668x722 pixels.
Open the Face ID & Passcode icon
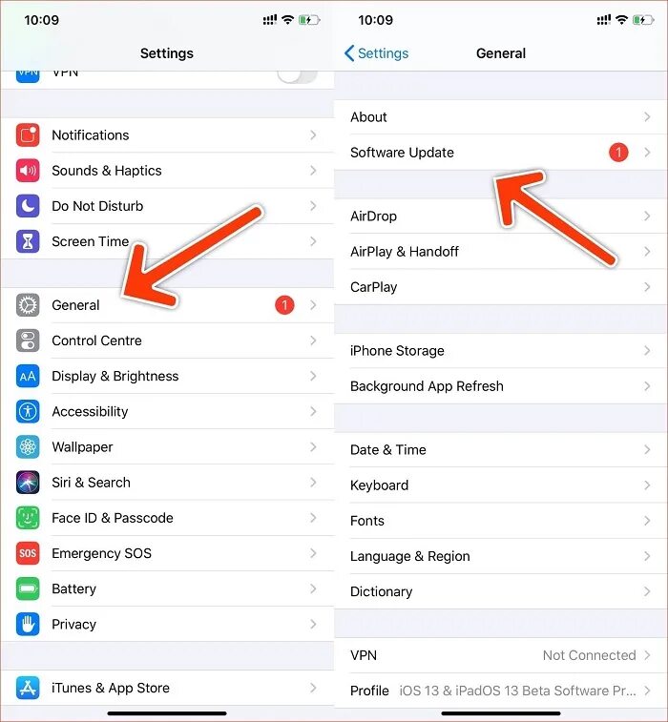click(28, 518)
